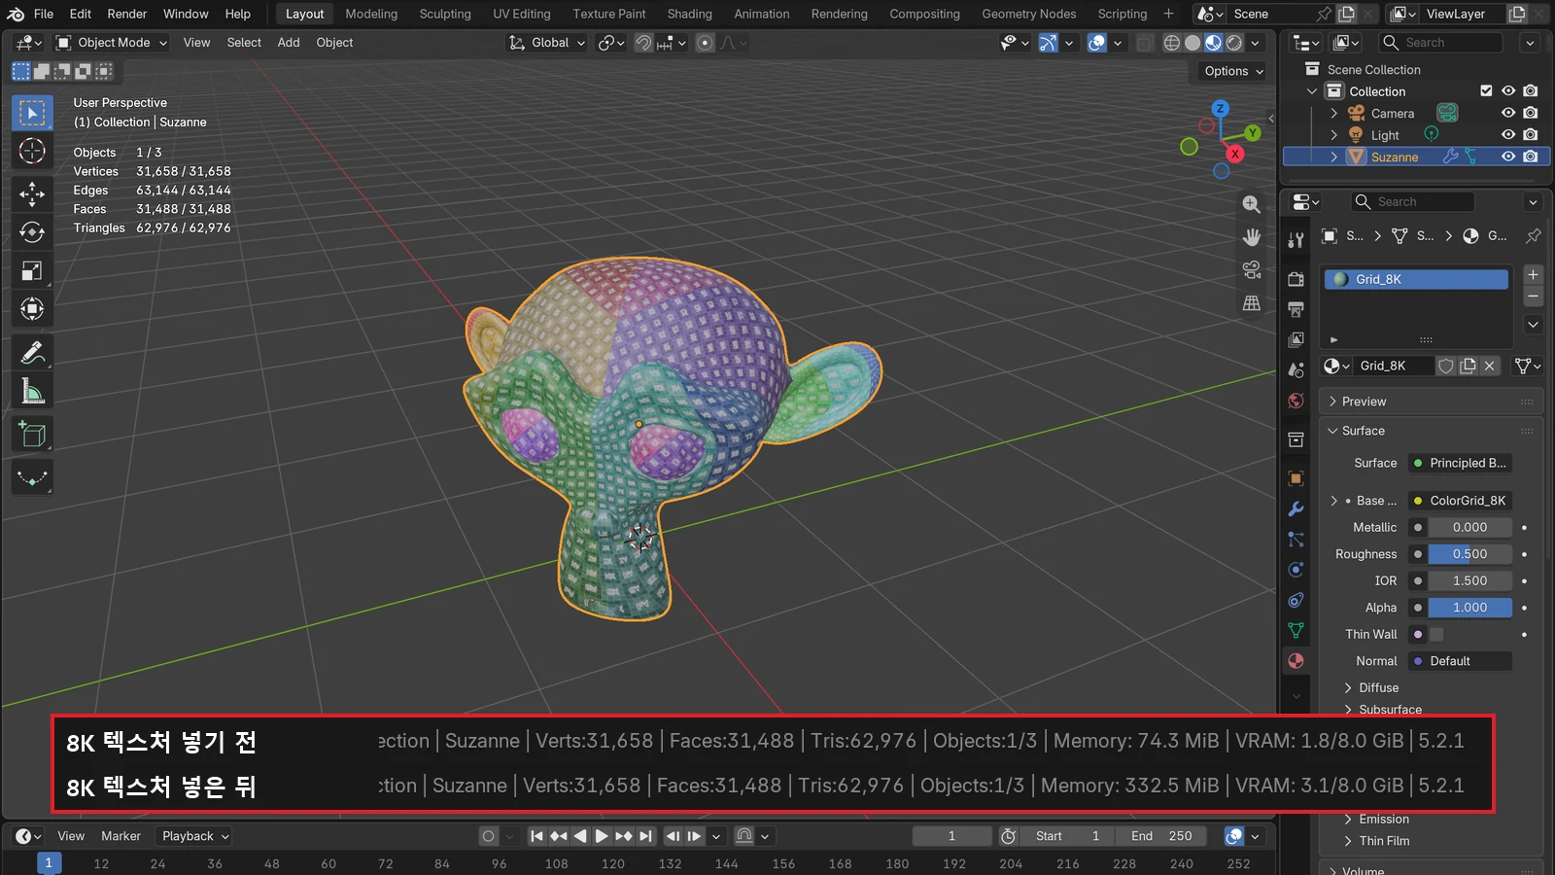The height and width of the screenshot is (875, 1555).
Task: Select the Annotate tool
Action: [x=32, y=352]
